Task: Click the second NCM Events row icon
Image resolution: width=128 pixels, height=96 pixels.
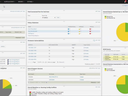Action: [104, 59]
